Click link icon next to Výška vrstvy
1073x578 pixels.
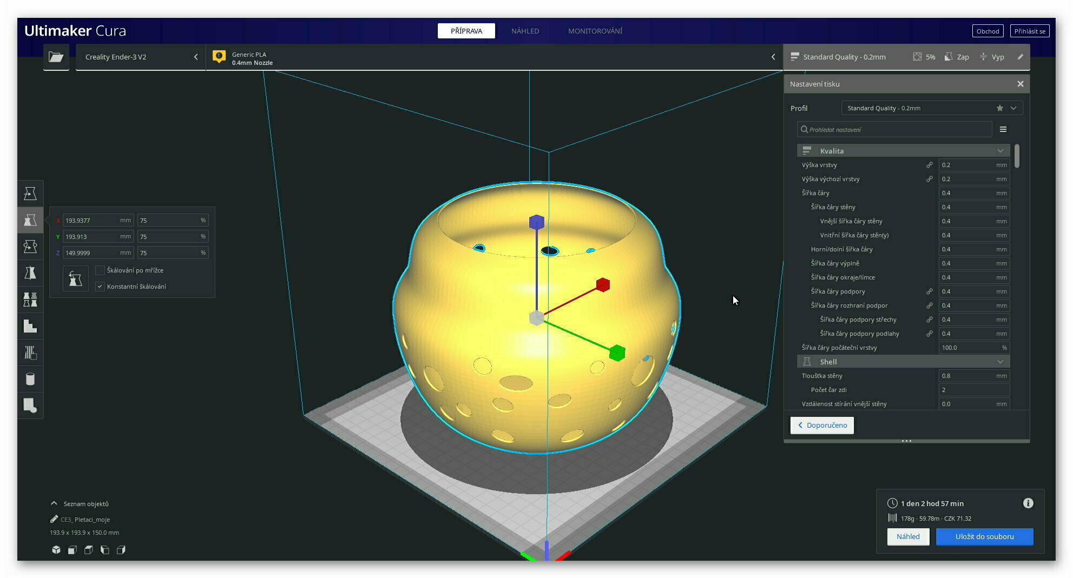[x=930, y=165]
